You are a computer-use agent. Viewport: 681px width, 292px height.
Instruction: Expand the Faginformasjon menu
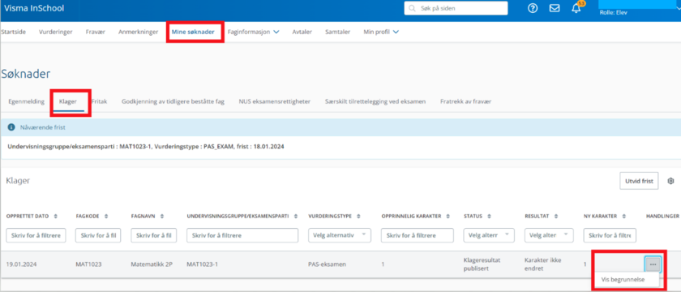tap(253, 32)
